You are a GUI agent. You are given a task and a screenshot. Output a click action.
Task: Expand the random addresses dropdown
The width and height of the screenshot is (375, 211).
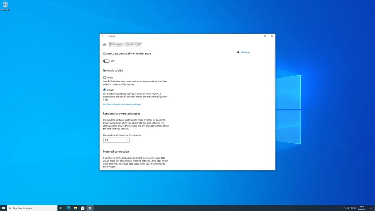point(116,140)
